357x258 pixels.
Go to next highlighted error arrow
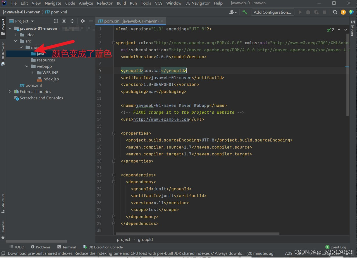345,30
